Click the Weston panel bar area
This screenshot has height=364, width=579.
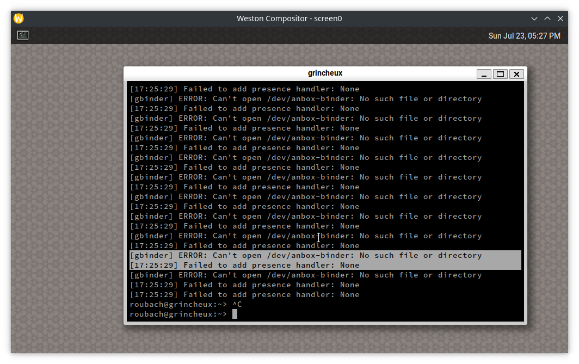point(272,35)
